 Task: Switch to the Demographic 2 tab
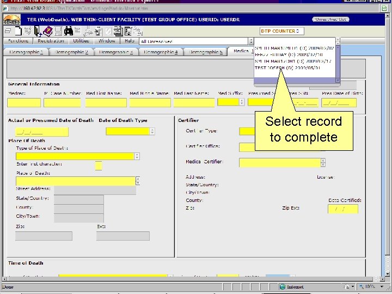pos(71,52)
